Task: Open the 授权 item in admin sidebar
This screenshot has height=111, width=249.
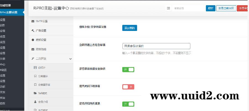Action: click(x=2, y=103)
